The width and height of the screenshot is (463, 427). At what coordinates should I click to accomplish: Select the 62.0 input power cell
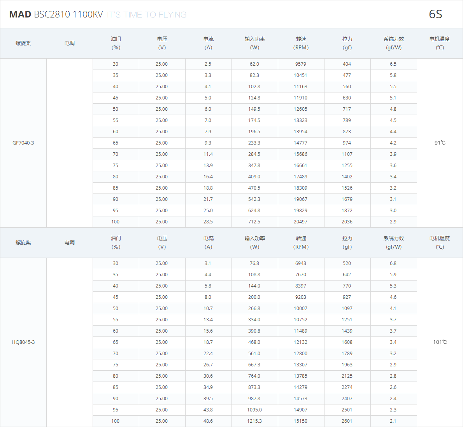[254, 64]
